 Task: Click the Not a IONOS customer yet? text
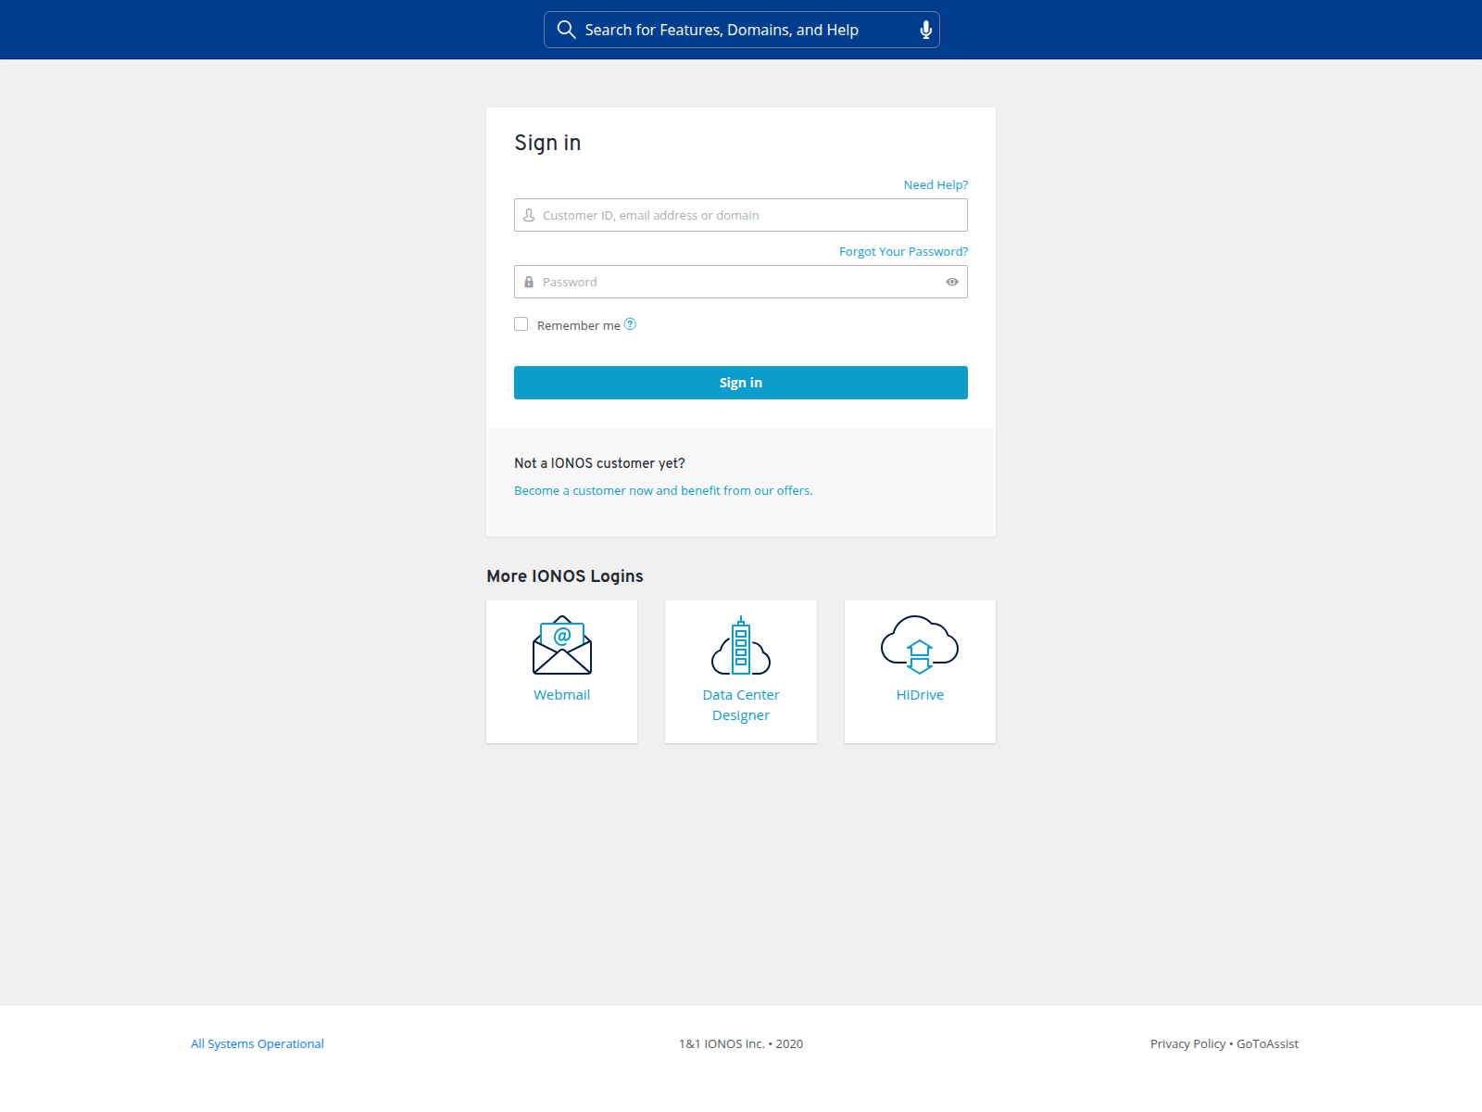click(599, 463)
